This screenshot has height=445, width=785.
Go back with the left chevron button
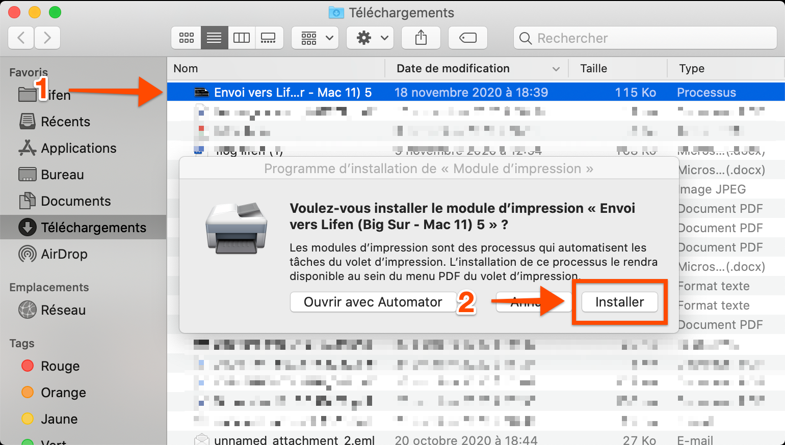coord(21,38)
